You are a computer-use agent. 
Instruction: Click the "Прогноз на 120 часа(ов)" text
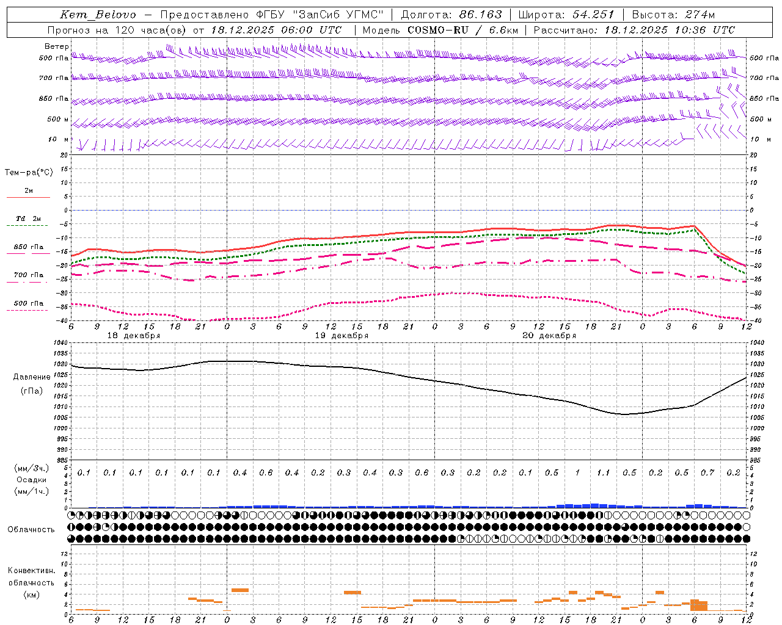[x=118, y=30]
